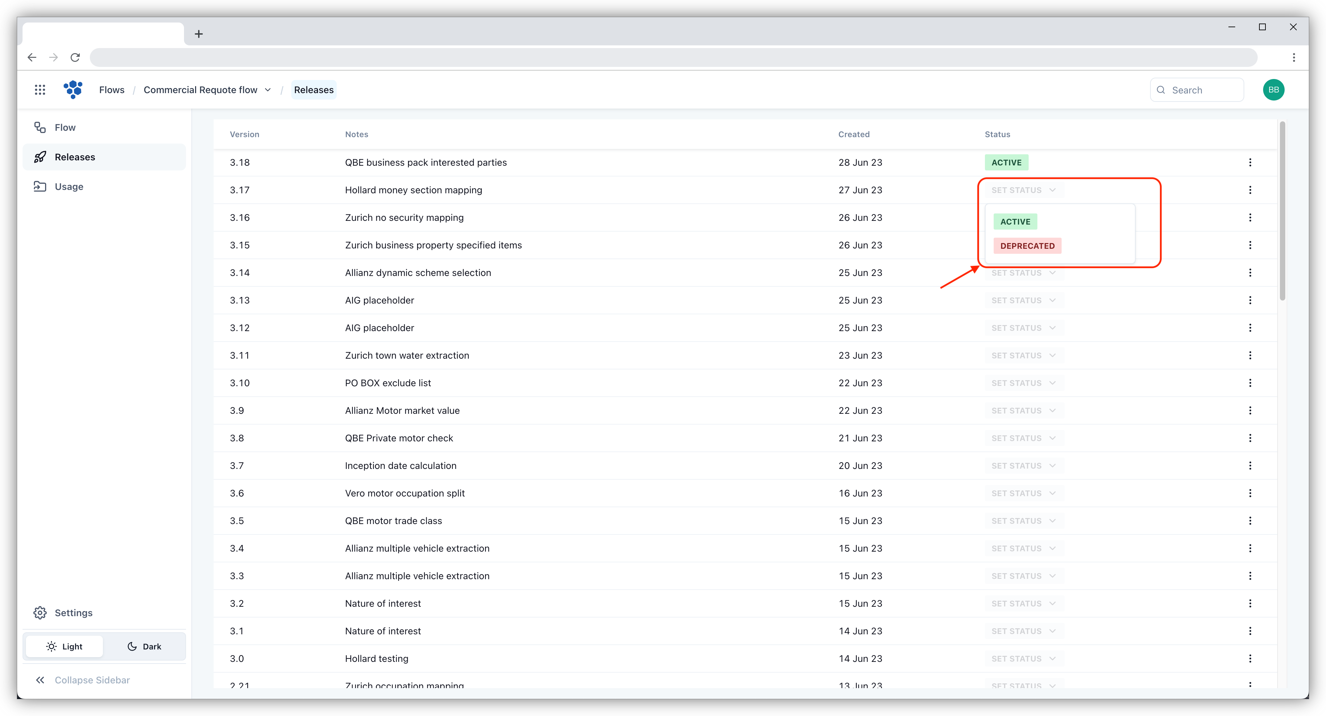Reload the page with browser refresh icon

(x=75, y=57)
